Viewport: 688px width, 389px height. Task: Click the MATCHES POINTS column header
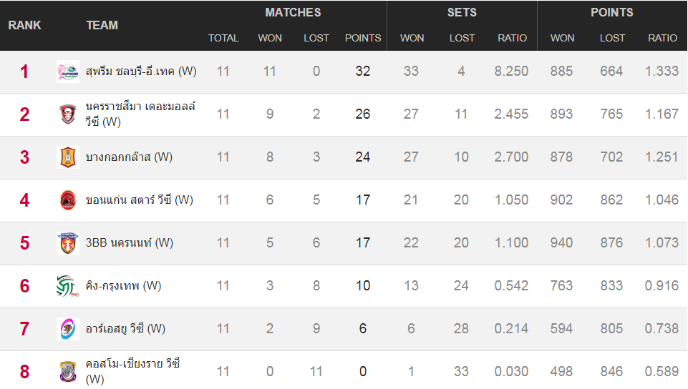pyautogui.click(x=363, y=38)
